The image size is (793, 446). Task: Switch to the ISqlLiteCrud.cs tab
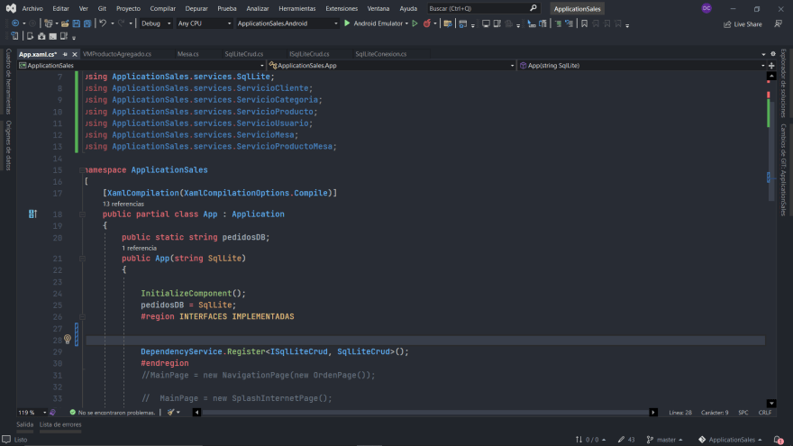pyautogui.click(x=309, y=54)
